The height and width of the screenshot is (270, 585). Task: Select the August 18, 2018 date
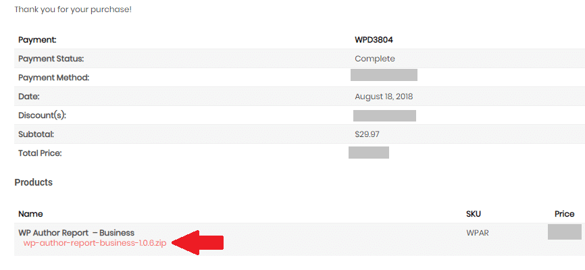[384, 97]
